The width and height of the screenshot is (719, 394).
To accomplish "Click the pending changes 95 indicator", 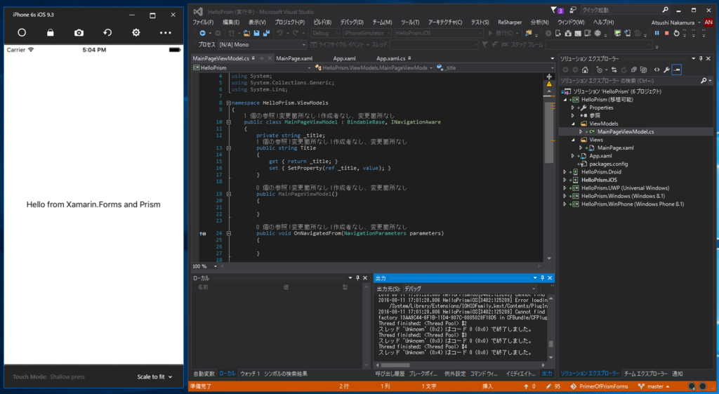I will (553, 387).
